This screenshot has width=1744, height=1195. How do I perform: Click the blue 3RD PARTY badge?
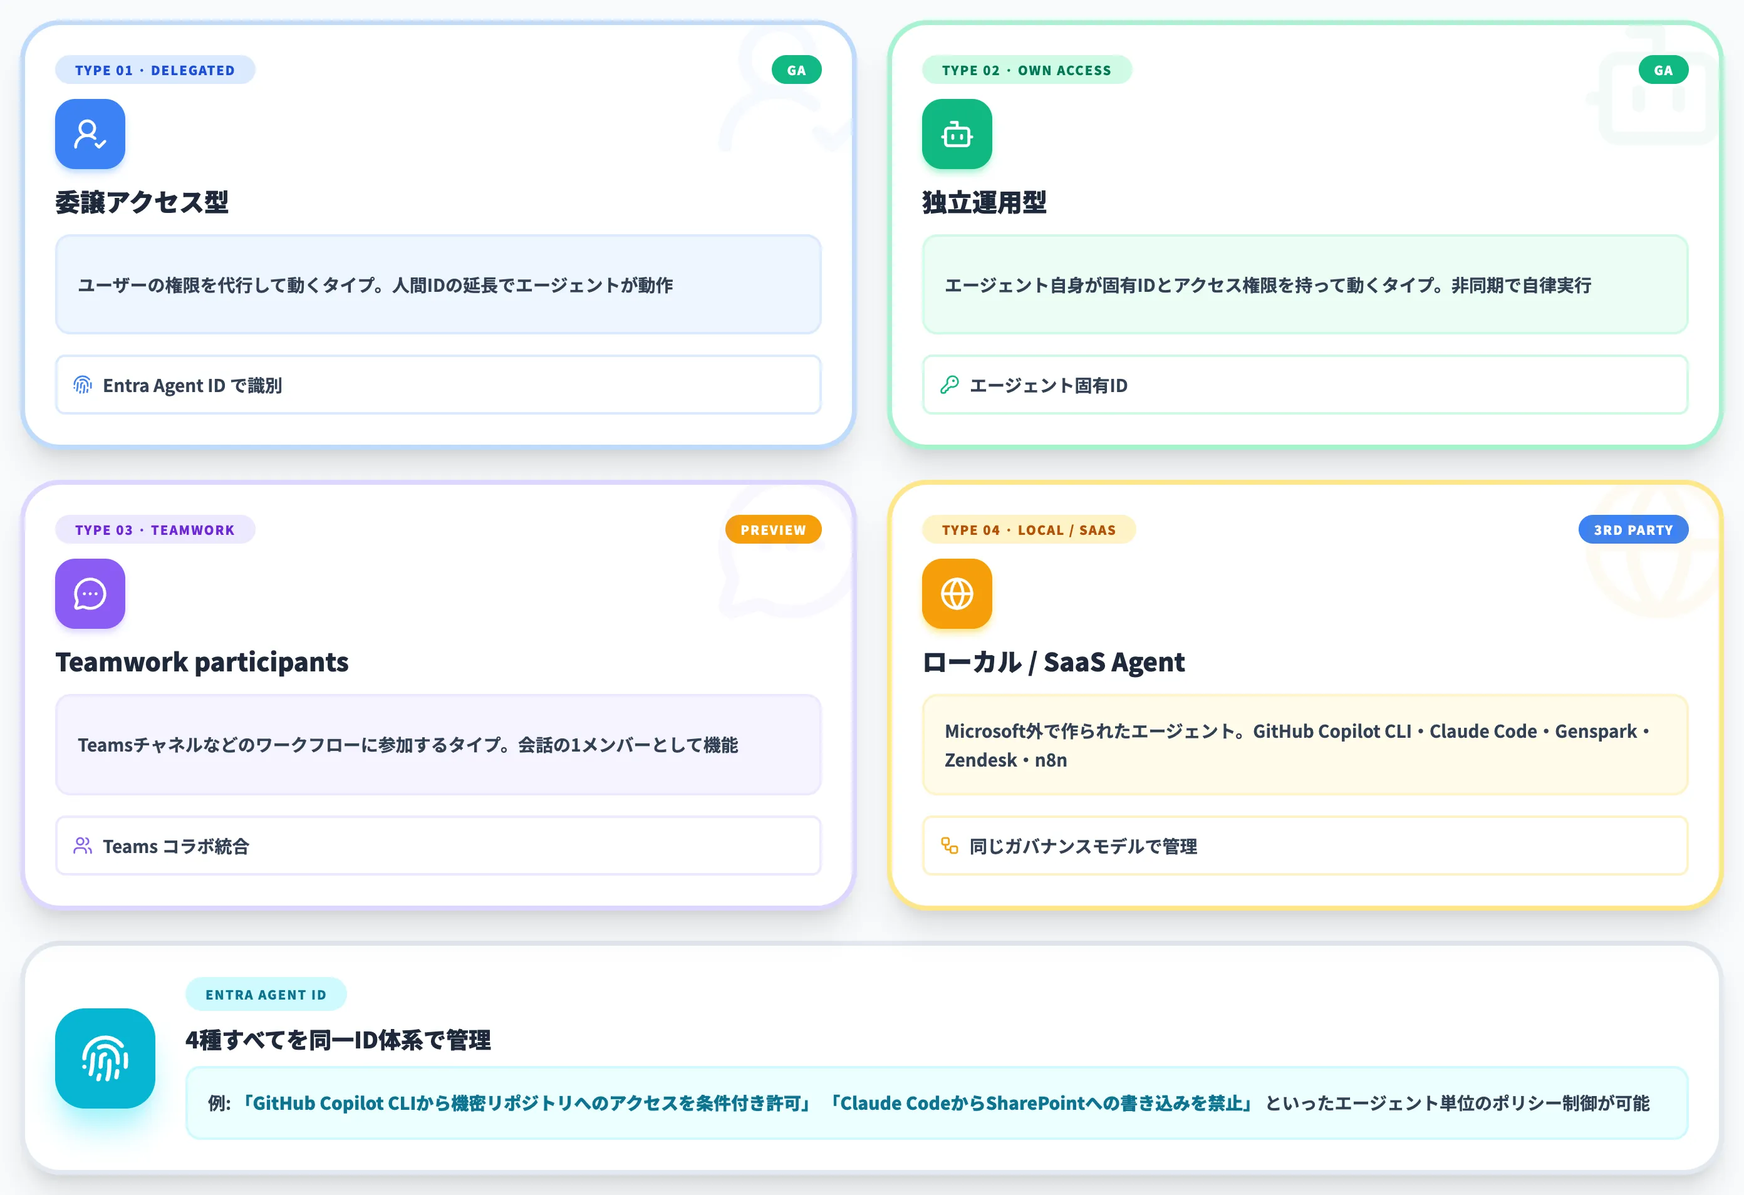(1633, 530)
